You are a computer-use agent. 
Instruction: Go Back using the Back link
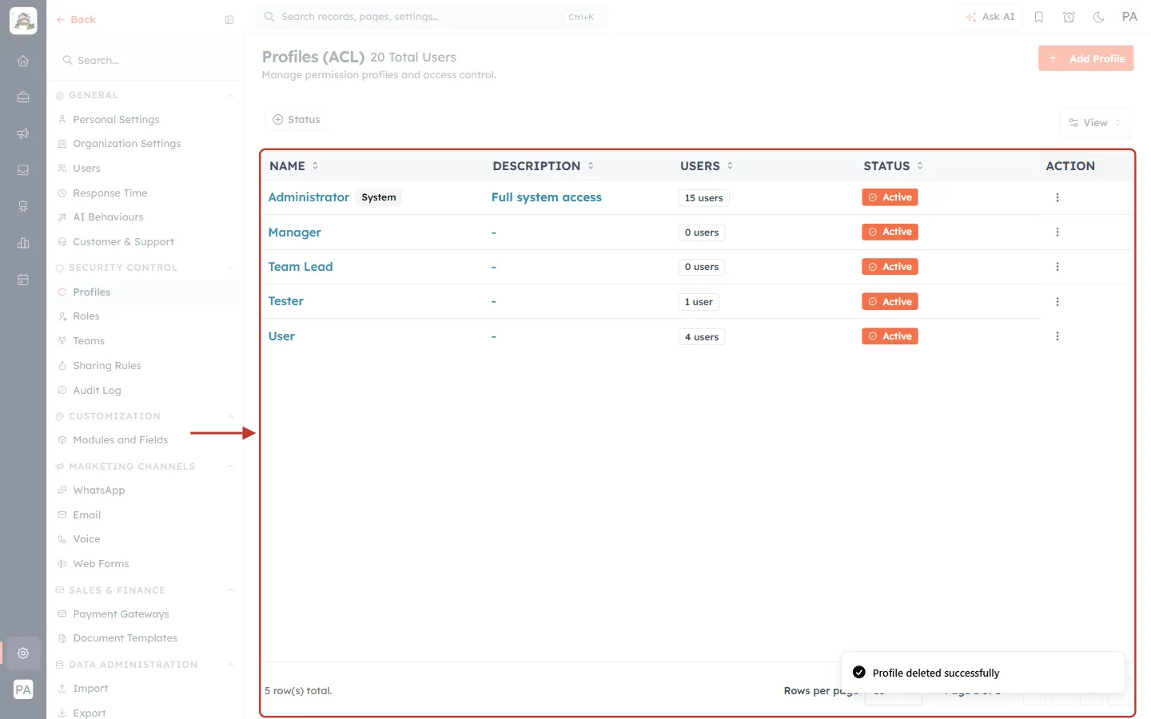pyautogui.click(x=76, y=20)
